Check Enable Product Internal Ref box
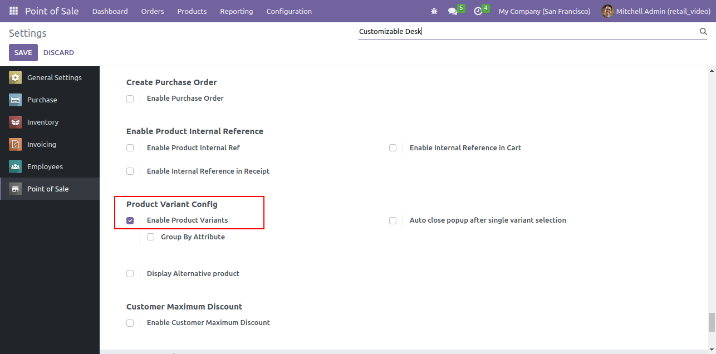The width and height of the screenshot is (716, 354). point(130,148)
